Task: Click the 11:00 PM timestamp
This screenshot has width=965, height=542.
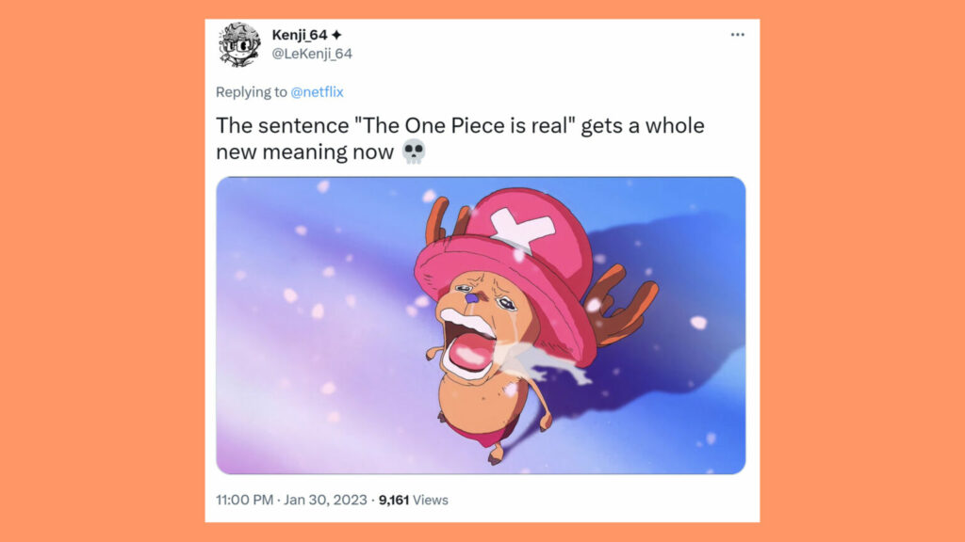Action: (x=246, y=500)
